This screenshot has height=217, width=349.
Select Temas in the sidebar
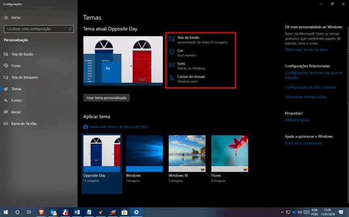(13, 89)
